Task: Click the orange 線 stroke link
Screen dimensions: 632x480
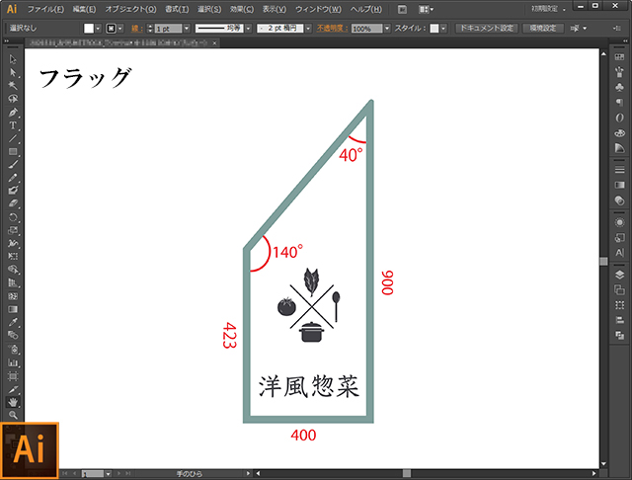Action: [136, 29]
